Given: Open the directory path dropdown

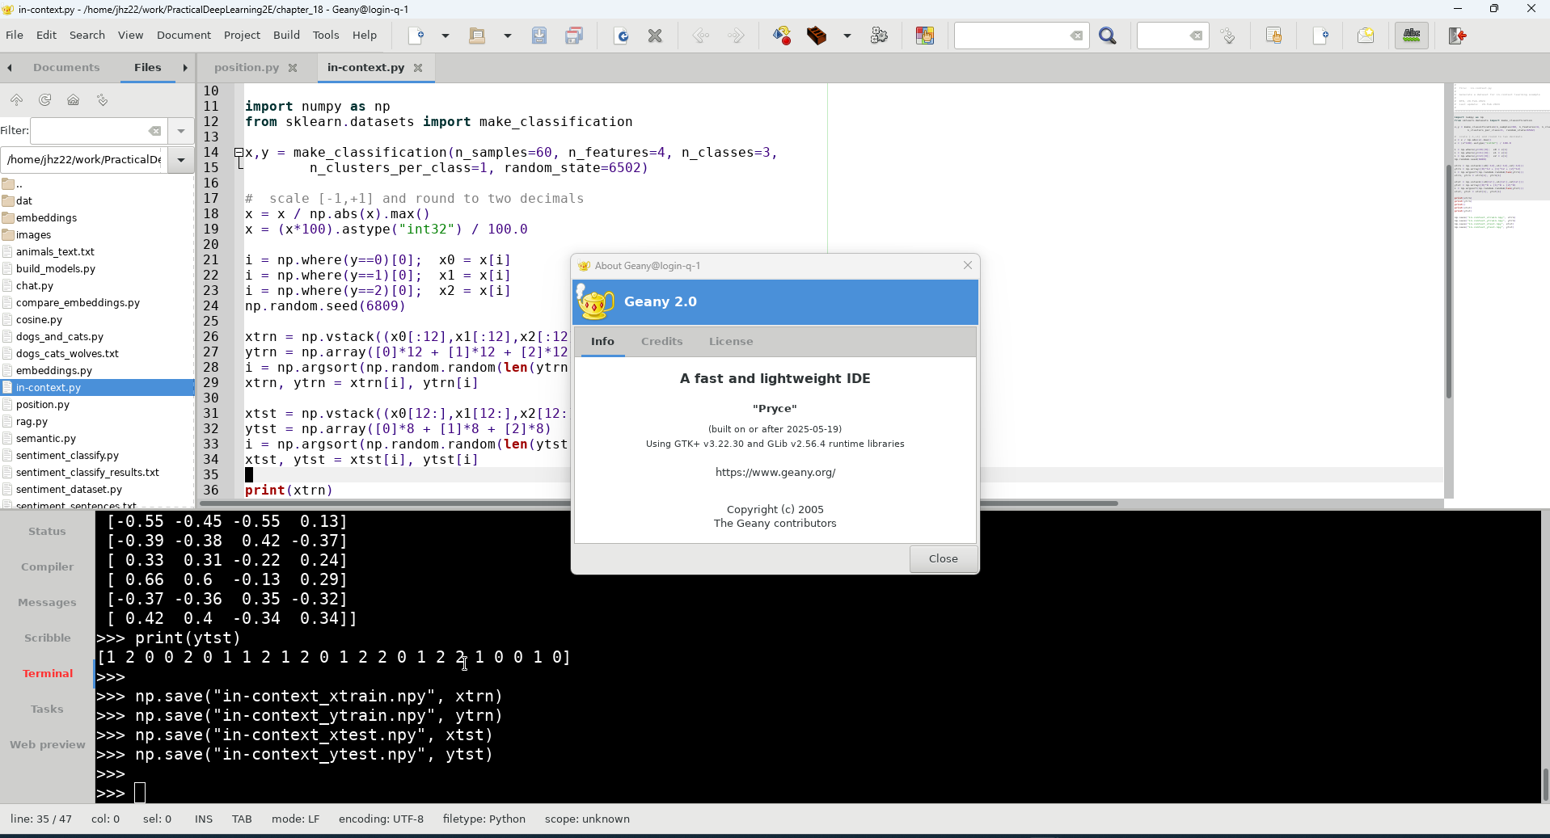Looking at the screenshot, I should (x=181, y=160).
